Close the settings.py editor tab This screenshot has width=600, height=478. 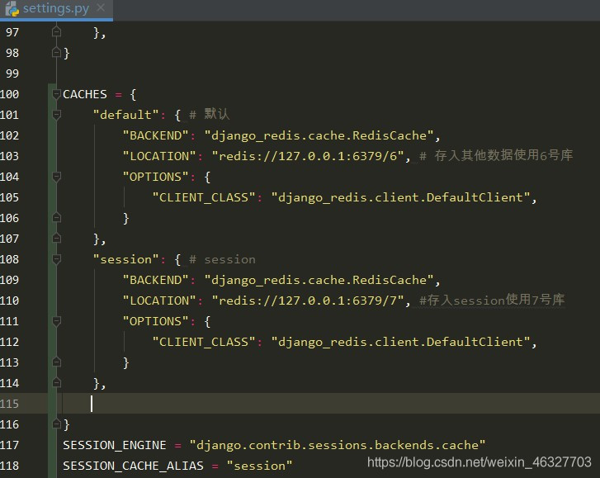(101, 9)
